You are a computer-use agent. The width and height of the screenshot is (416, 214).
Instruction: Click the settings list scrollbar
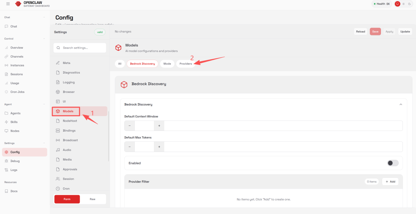109,136
